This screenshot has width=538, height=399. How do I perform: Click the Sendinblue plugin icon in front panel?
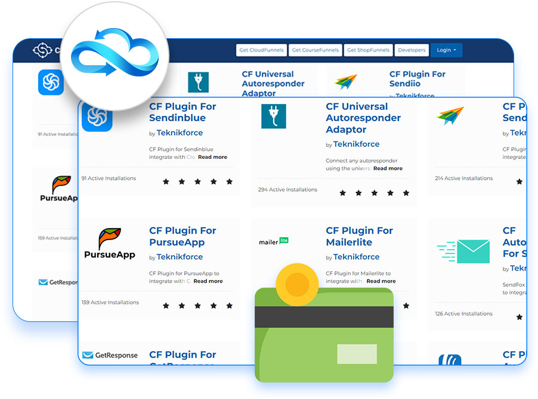point(97,117)
